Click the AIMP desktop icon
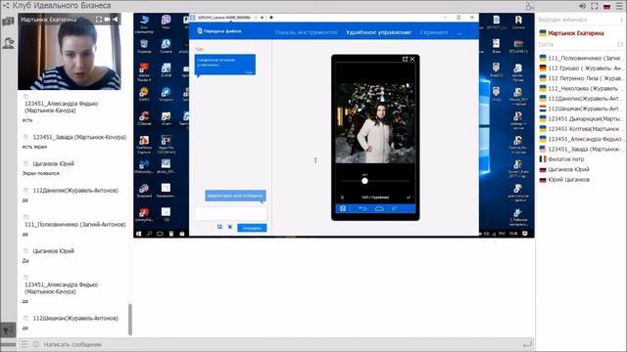This screenshot has height=352, width=627. tap(144, 94)
